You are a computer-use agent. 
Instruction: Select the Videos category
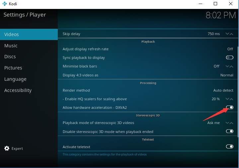pyautogui.click(x=29, y=34)
